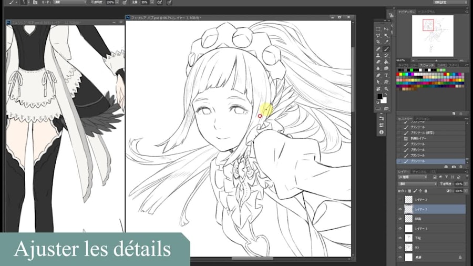Select the Pen tool
The image size is (473, 266).
[x=378, y=75]
